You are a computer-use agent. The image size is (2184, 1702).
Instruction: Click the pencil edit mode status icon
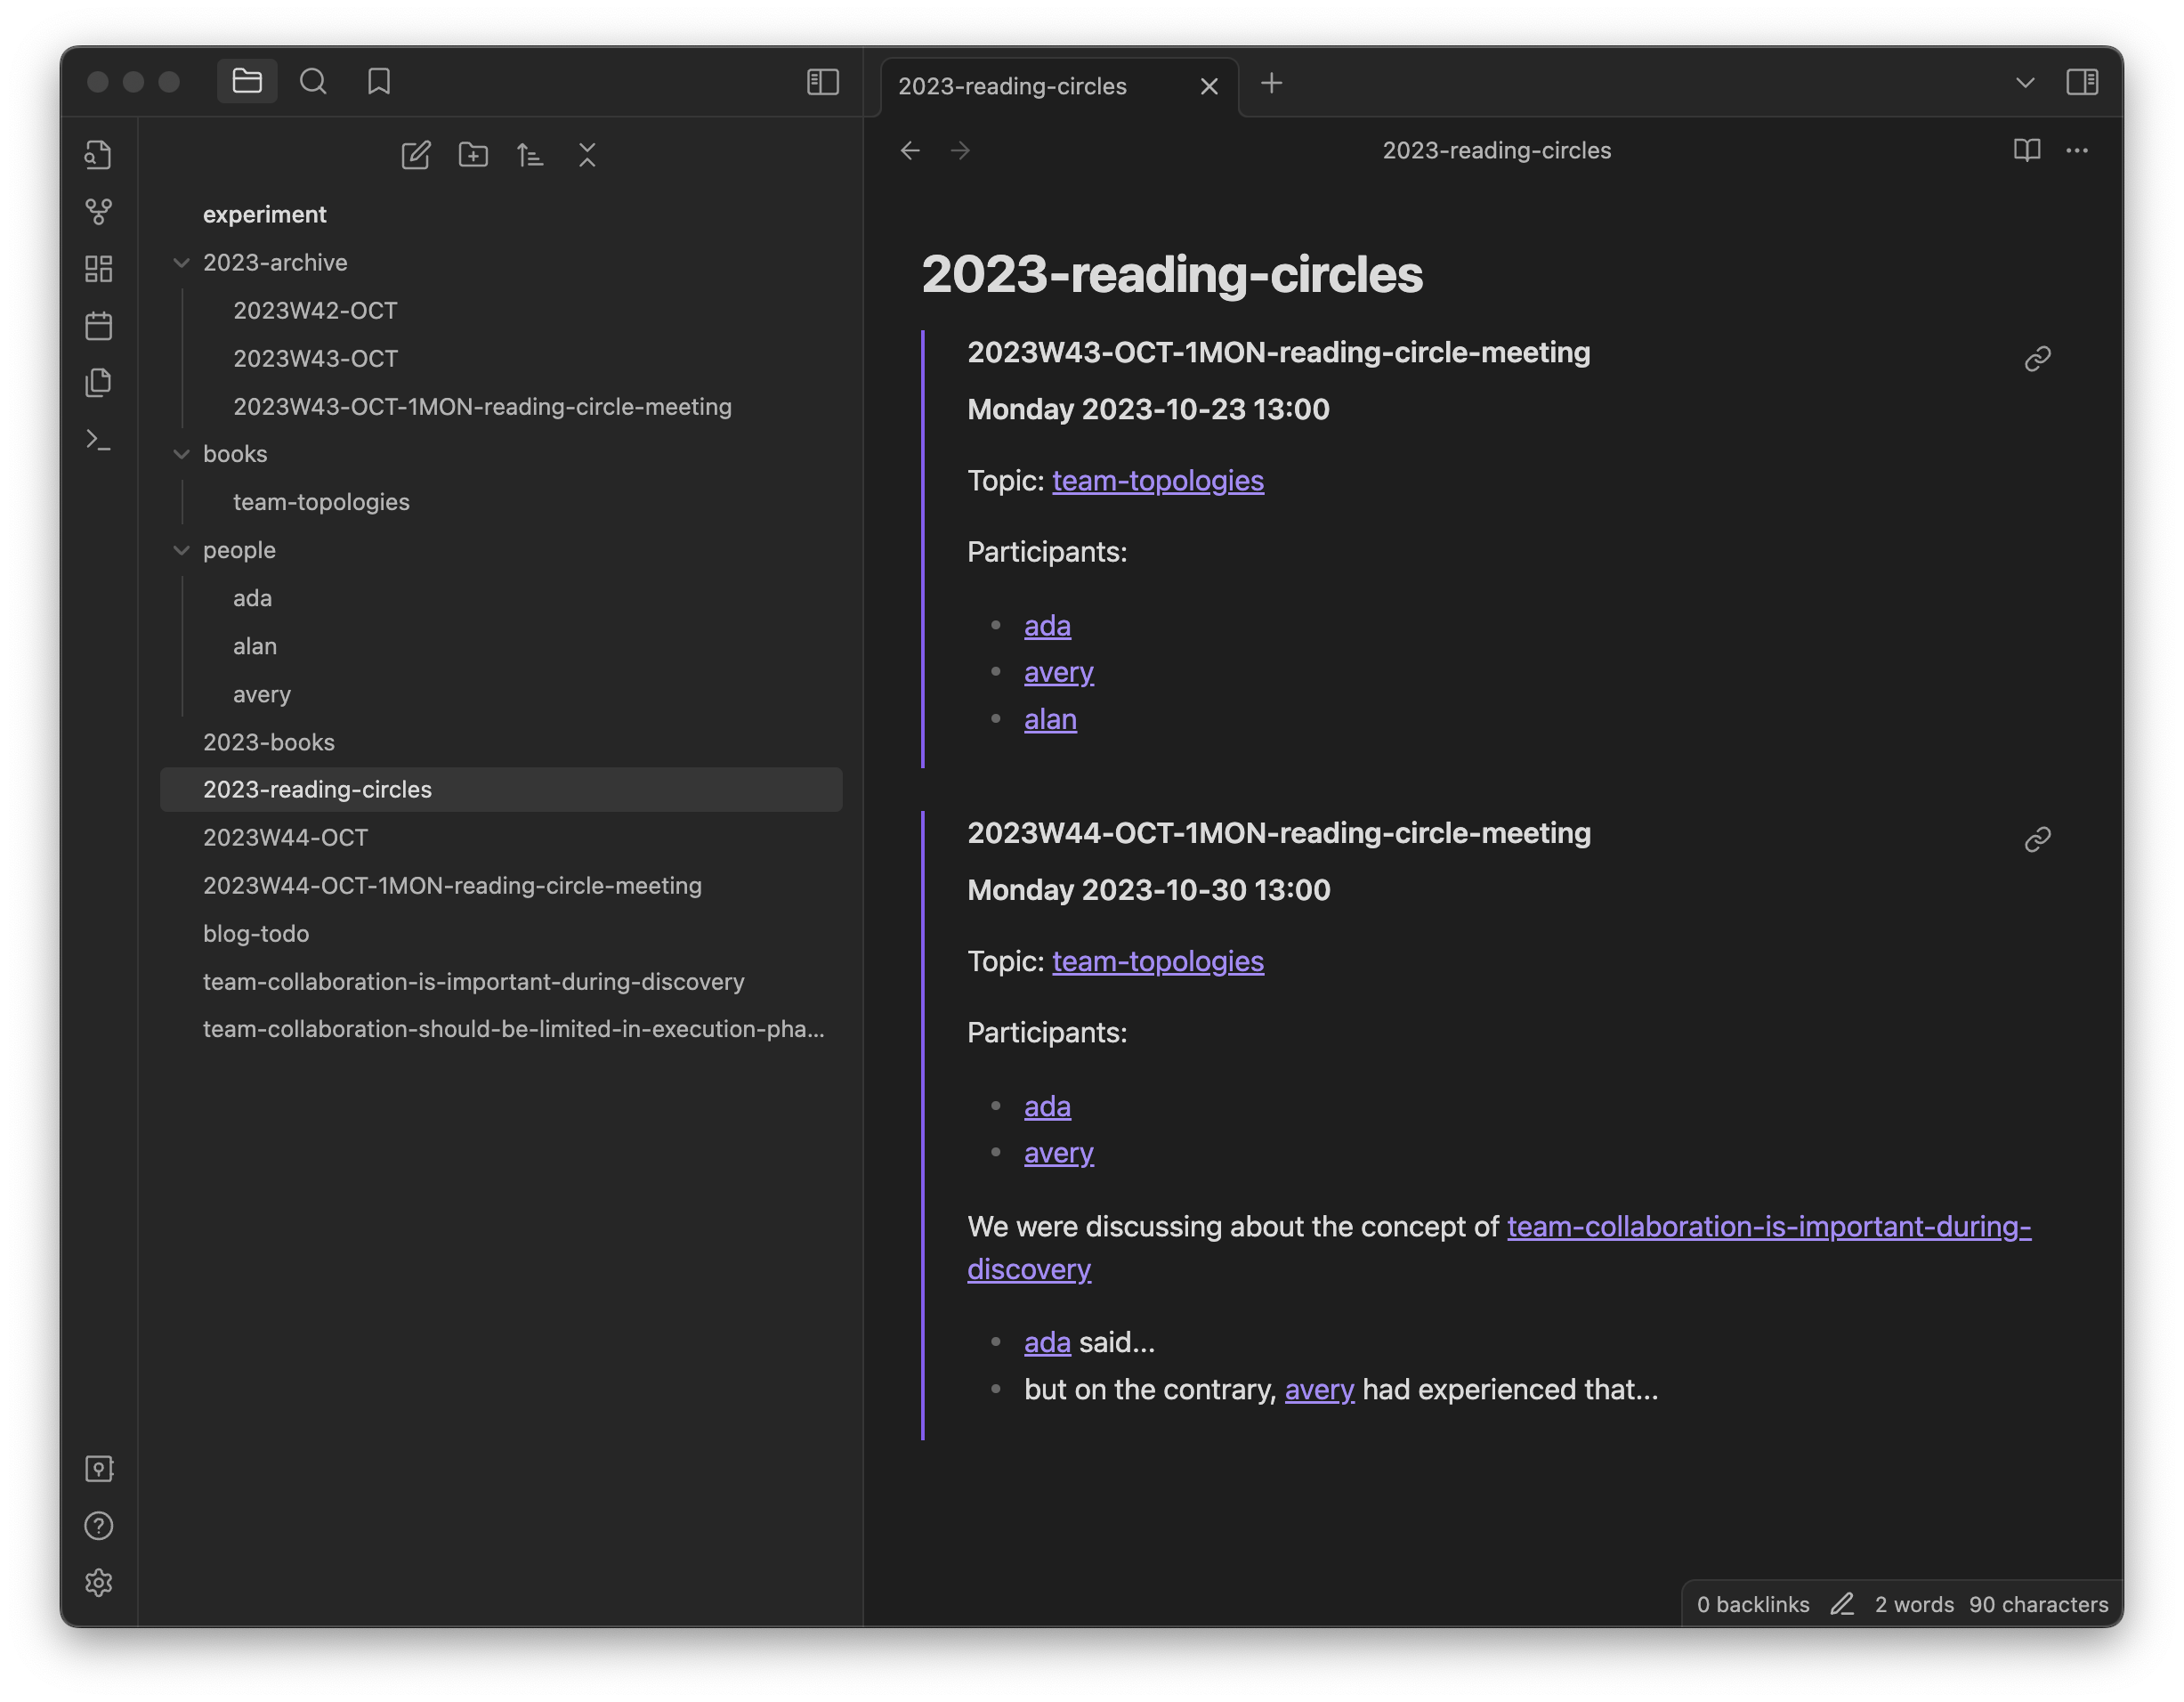click(1842, 1604)
